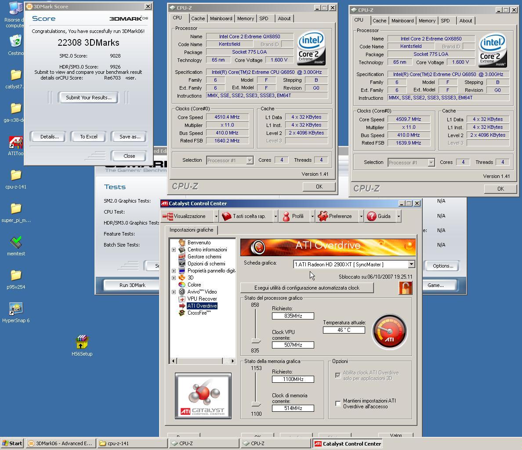
Task: Open the HS6Setup archive icon
Action: pyautogui.click(x=82, y=342)
